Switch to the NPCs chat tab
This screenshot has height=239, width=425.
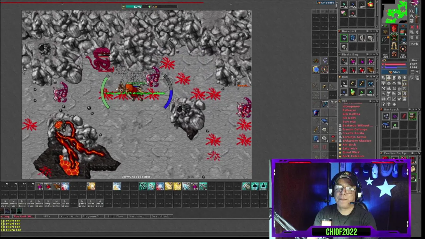pyautogui.click(x=47, y=216)
